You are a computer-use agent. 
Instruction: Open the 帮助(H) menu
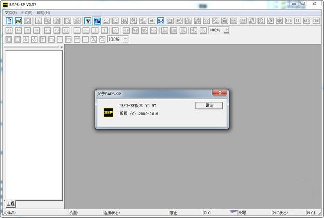click(x=43, y=12)
